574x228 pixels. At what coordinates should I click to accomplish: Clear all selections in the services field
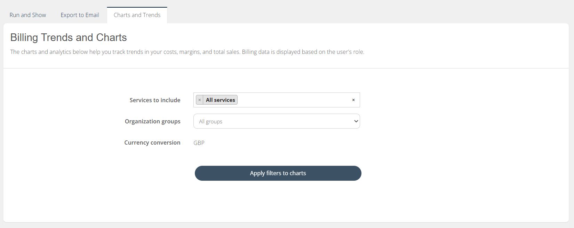click(353, 100)
